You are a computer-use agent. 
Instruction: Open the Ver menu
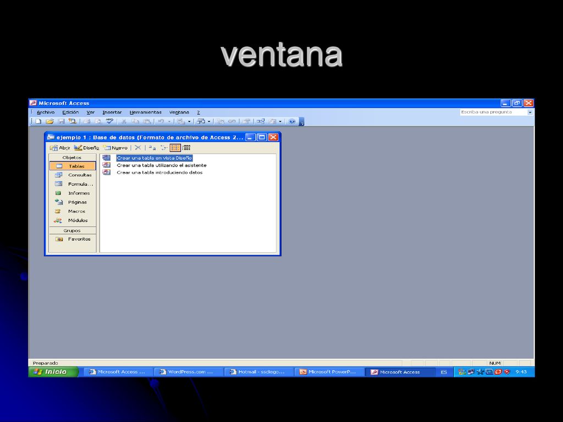(91, 112)
